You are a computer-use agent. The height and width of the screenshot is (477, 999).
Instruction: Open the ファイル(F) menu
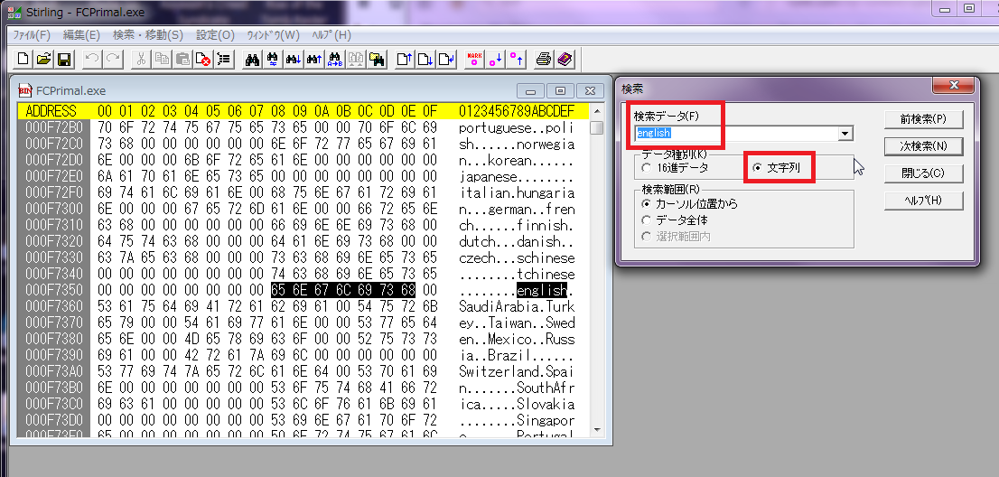point(32,35)
